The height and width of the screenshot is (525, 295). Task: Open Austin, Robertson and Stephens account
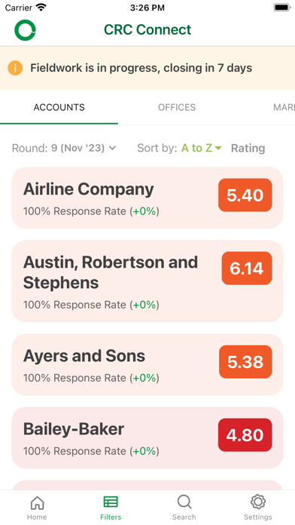pyautogui.click(x=147, y=281)
